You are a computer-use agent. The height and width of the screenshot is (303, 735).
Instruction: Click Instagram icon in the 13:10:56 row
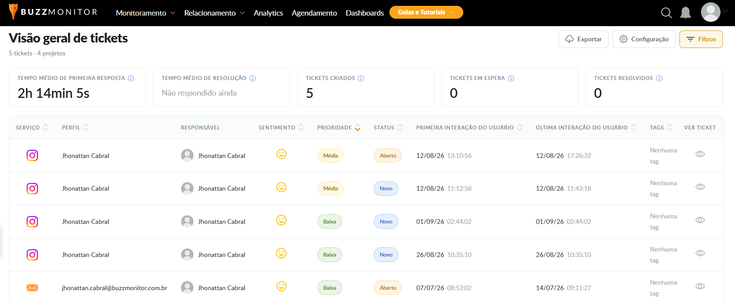[x=32, y=156]
